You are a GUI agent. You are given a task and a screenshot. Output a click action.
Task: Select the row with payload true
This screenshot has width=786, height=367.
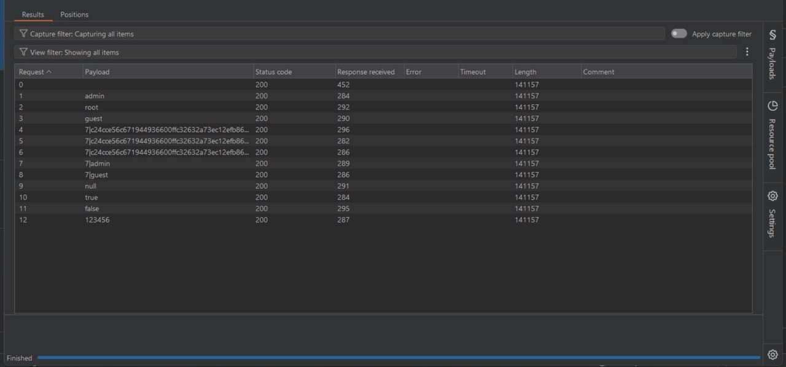pyautogui.click(x=383, y=197)
